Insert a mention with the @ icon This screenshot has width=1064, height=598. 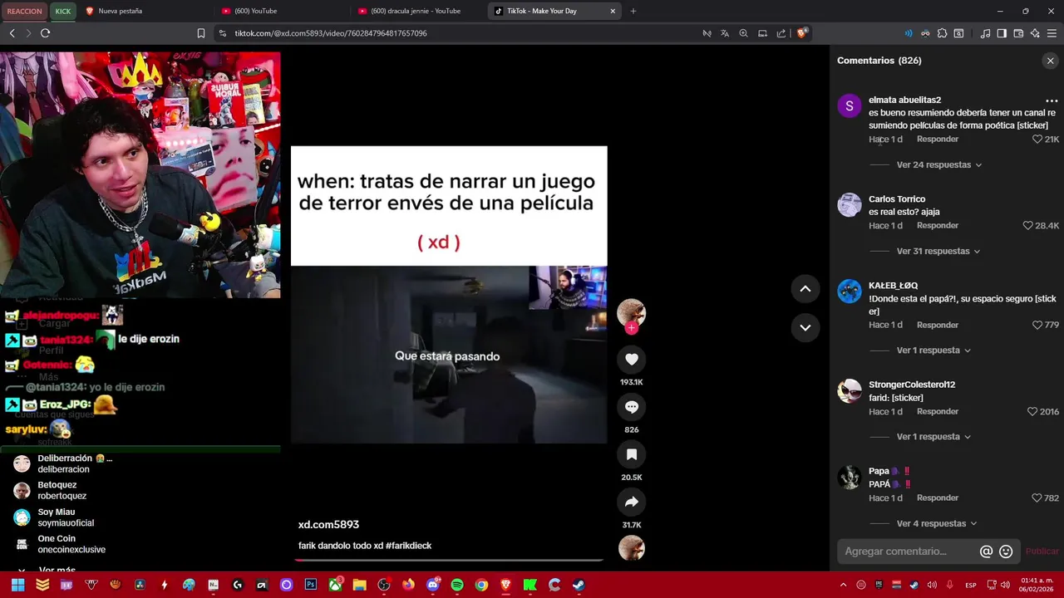click(x=986, y=551)
